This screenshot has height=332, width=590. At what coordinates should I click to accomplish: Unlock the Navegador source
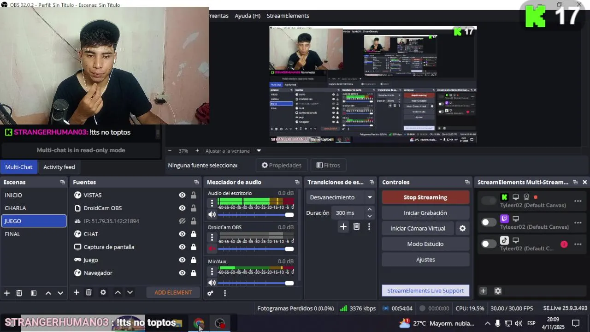[x=194, y=273]
